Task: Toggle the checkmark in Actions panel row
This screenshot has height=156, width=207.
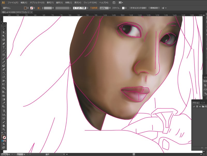Action: click(194, 106)
